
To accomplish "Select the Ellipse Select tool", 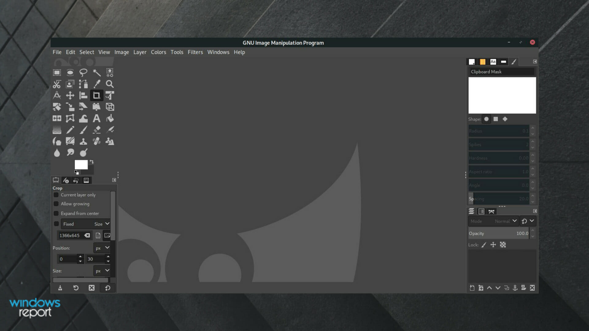I will pyautogui.click(x=70, y=73).
